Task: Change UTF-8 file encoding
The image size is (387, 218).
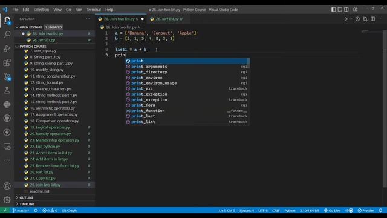Action: point(263,210)
